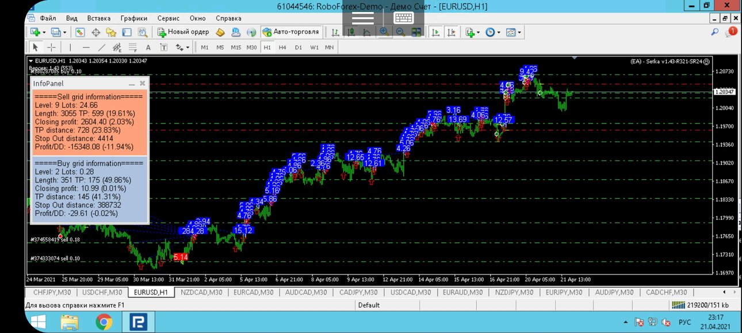The height and width of the screenshot is (333, 742).
Task: Open the search magnifier icon at top right
Action: [715, 33]
